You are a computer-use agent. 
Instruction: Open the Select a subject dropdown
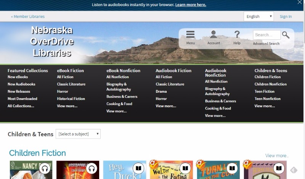coord(78,134)
